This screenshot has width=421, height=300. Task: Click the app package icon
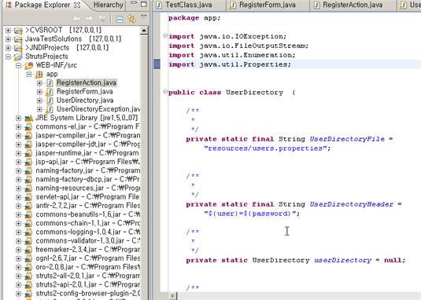click(39, 75)
